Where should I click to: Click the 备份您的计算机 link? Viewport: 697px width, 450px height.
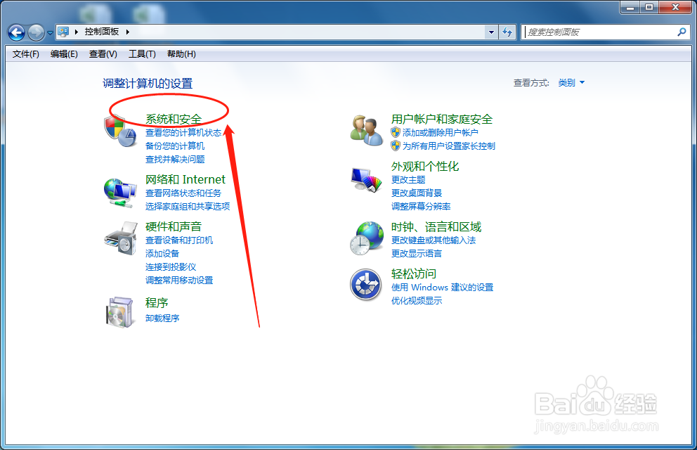(175, 146)
